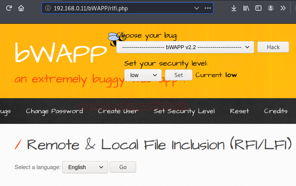This screenshot has height=186, width=296.
Task: Open the Change Password menu item
Action: click(54, 111)
